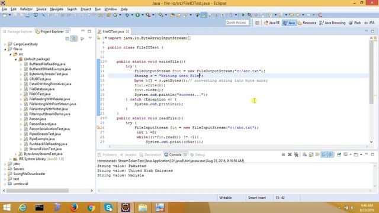Expand the jdbc project node

5,164
